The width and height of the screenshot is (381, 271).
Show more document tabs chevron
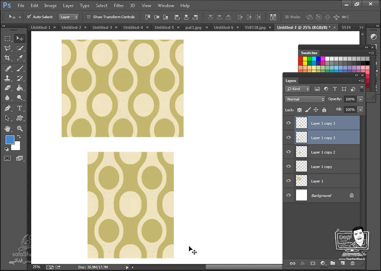[361, 27]
